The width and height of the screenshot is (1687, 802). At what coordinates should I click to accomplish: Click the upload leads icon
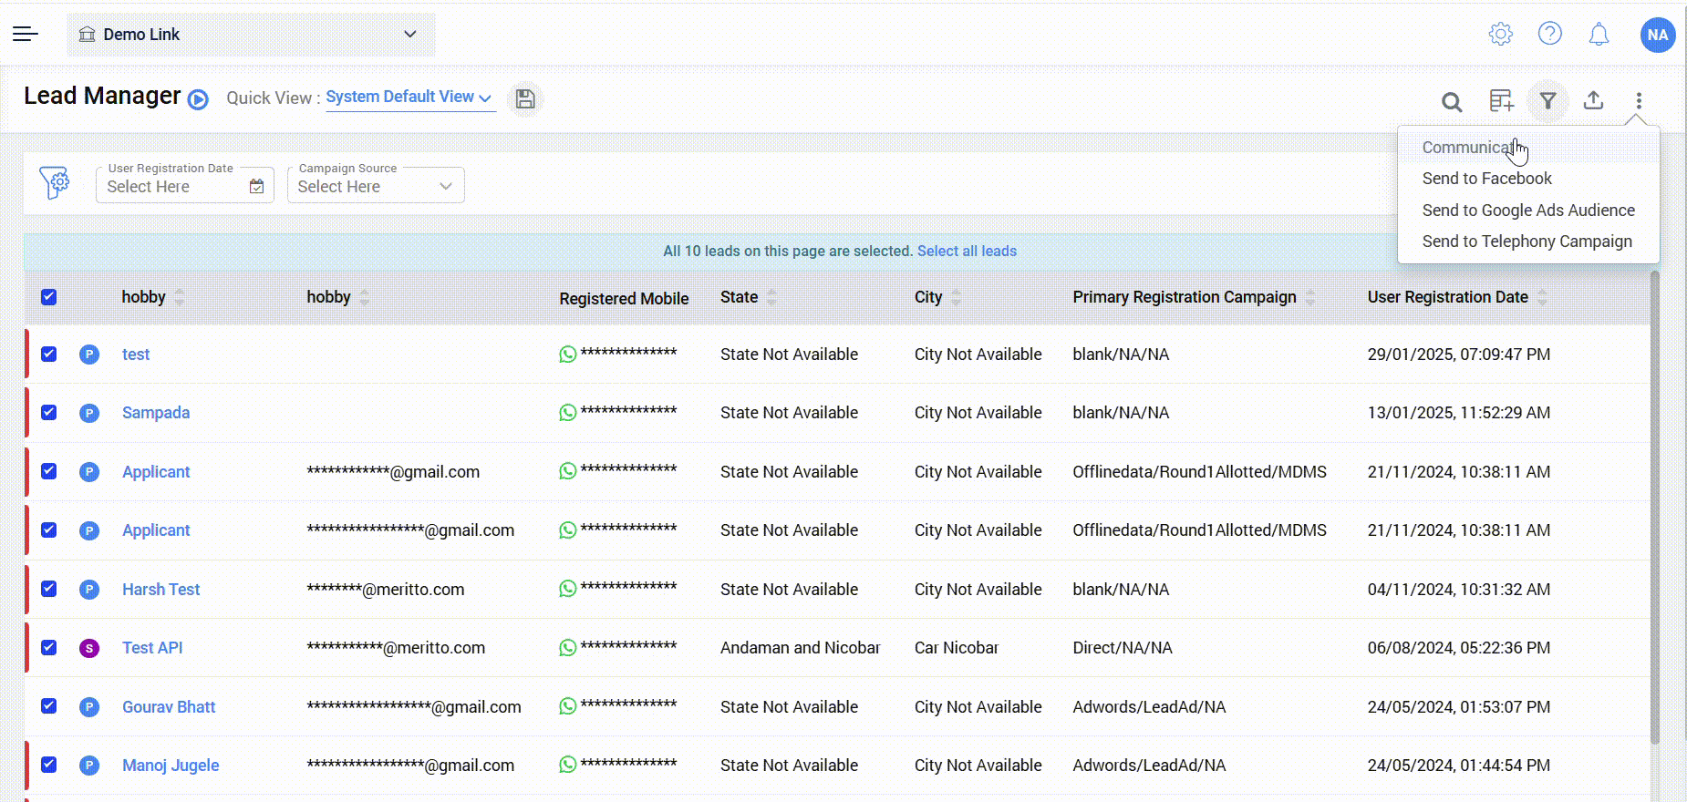(1593, 100)
